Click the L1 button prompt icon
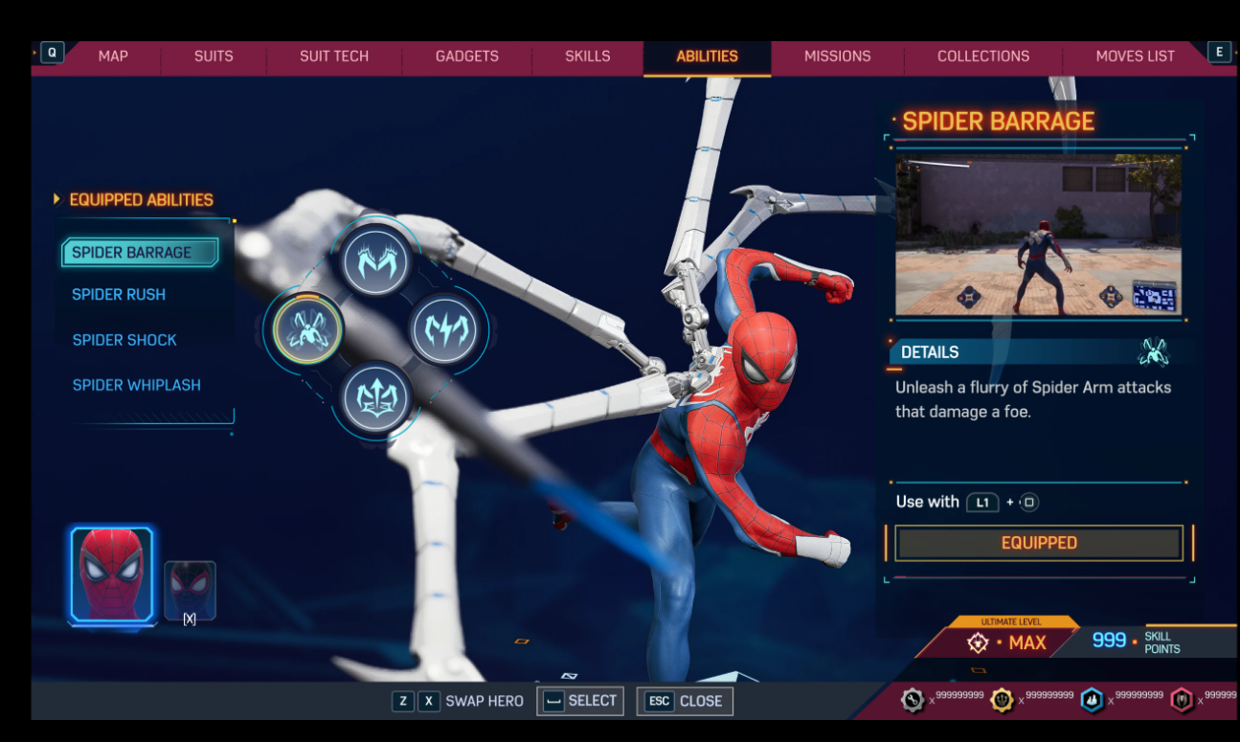Screen dimensions: 1240x742 click(982, 502)
